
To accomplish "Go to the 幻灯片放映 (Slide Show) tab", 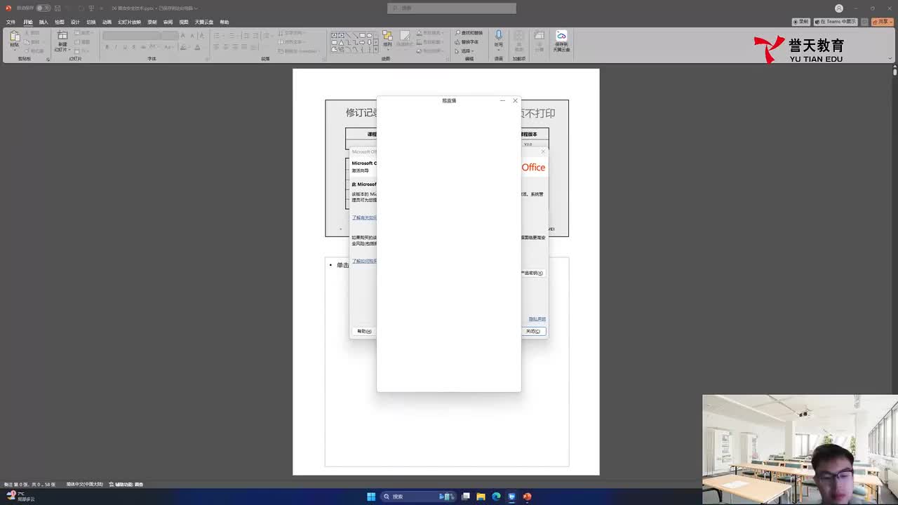I will point(130,22).
